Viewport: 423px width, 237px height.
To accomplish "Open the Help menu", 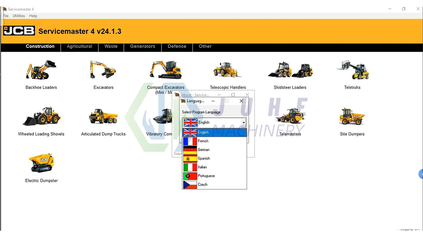I will tap(33, 16).
